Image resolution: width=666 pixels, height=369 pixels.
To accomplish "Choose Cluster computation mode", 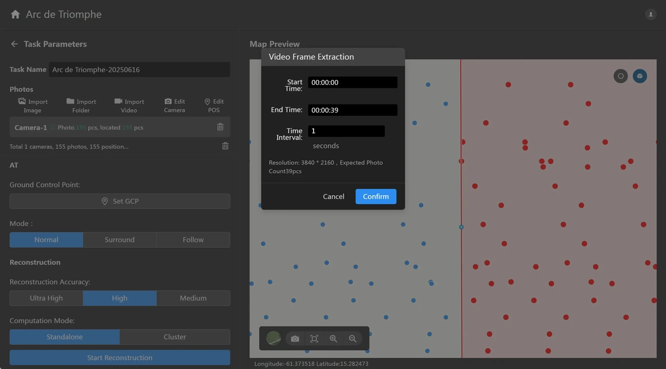I will pyautogui.click(x=175, y=337).
